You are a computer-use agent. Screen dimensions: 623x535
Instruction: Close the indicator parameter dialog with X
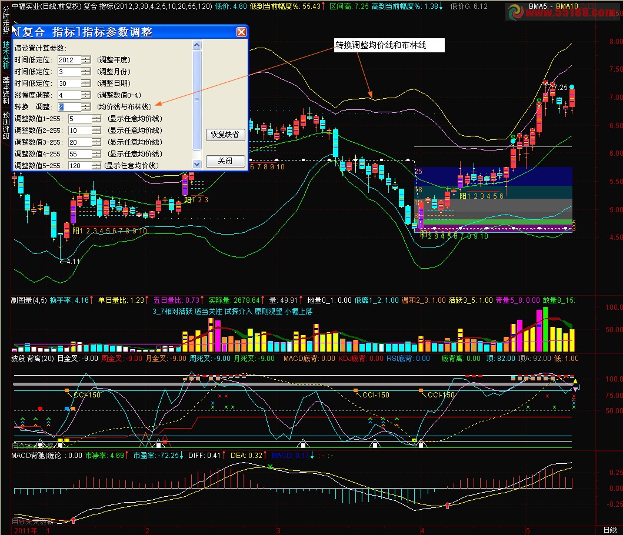click(x=241, y=32)
